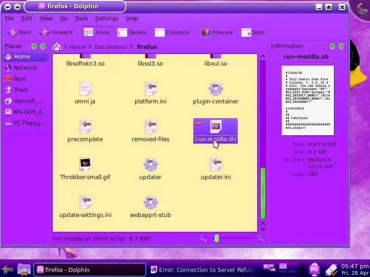Select the Throbber-small.gif image icon
Image resolution: width=370 pixels, height=277 pixels.
click(x=85, y=164)
